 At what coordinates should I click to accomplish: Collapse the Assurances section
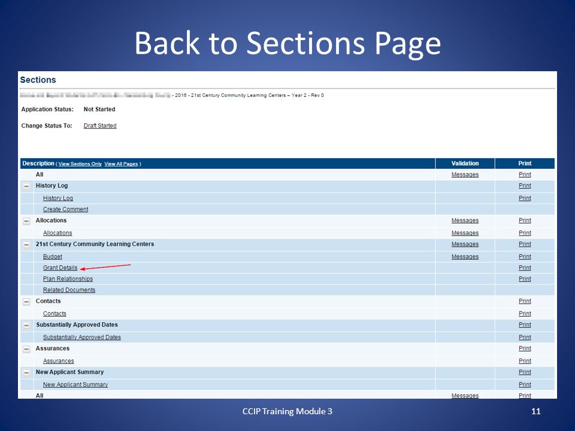tap(26, 349)
